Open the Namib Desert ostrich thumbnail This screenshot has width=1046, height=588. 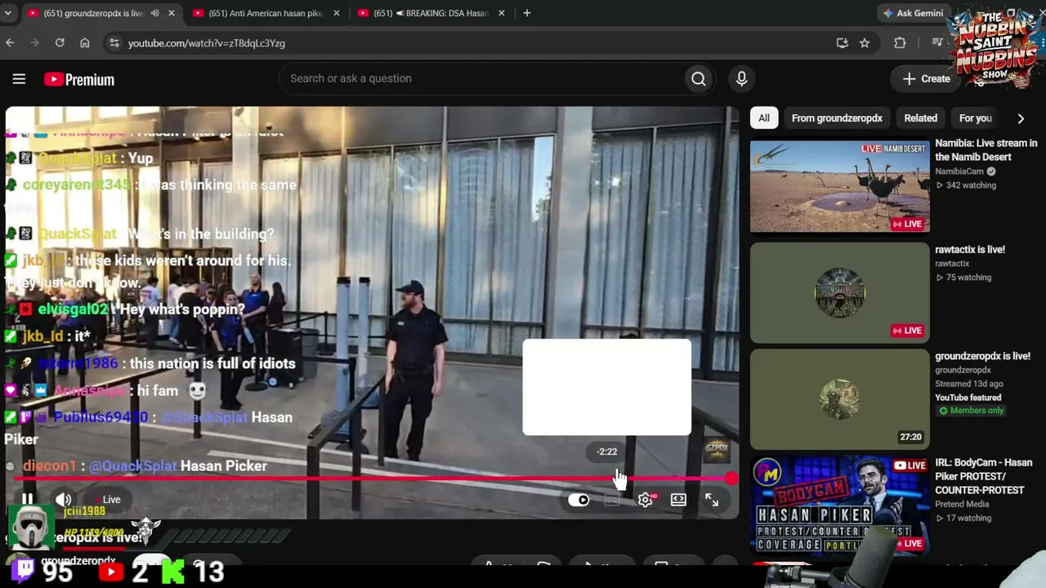tap(840, 187)
